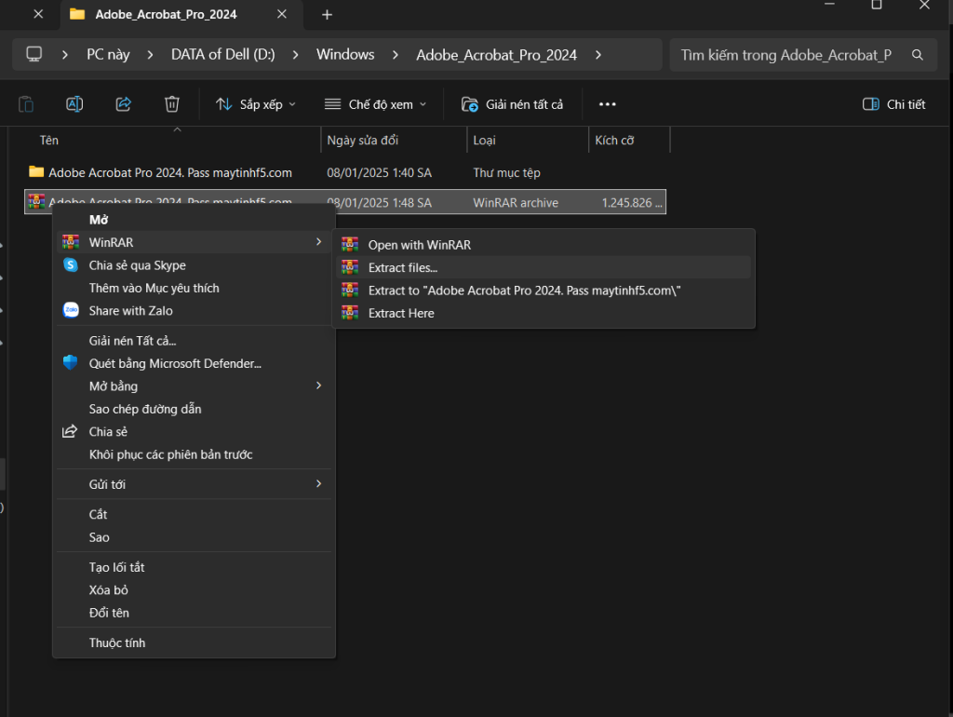The height and width of the screenshot is (717, 953).
Task: Click the WinRAR icon beside Open with WinRAR
Action: pos(350,245)
